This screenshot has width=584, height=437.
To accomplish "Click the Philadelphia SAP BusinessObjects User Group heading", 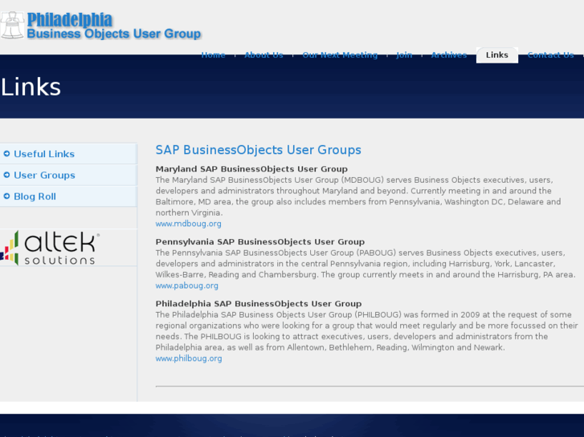I will coord(259,303).
